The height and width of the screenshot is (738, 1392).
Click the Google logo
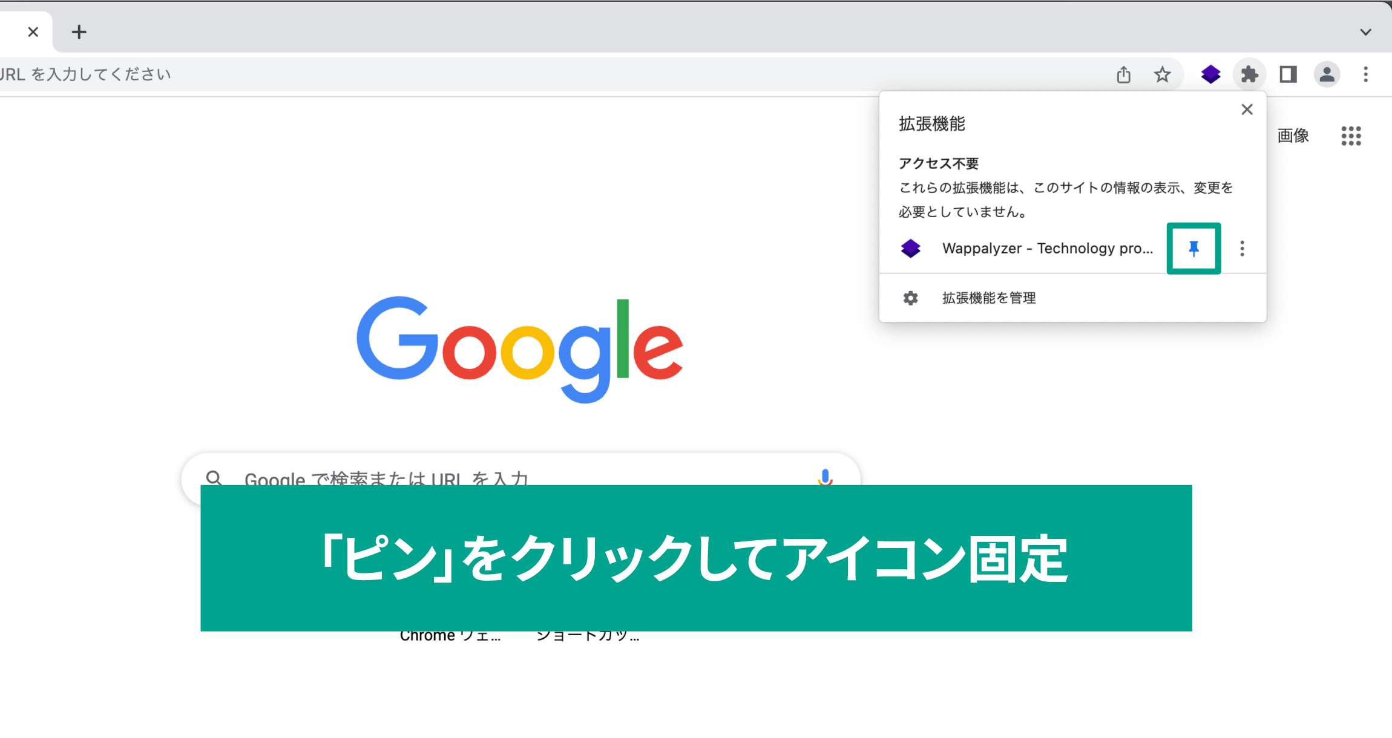[520, 350]
